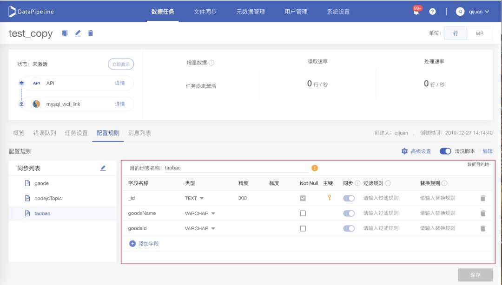This screenshot has height=285, width=502.
Task: Open the 用户管理 top menu
Action: tap(296, 12)
